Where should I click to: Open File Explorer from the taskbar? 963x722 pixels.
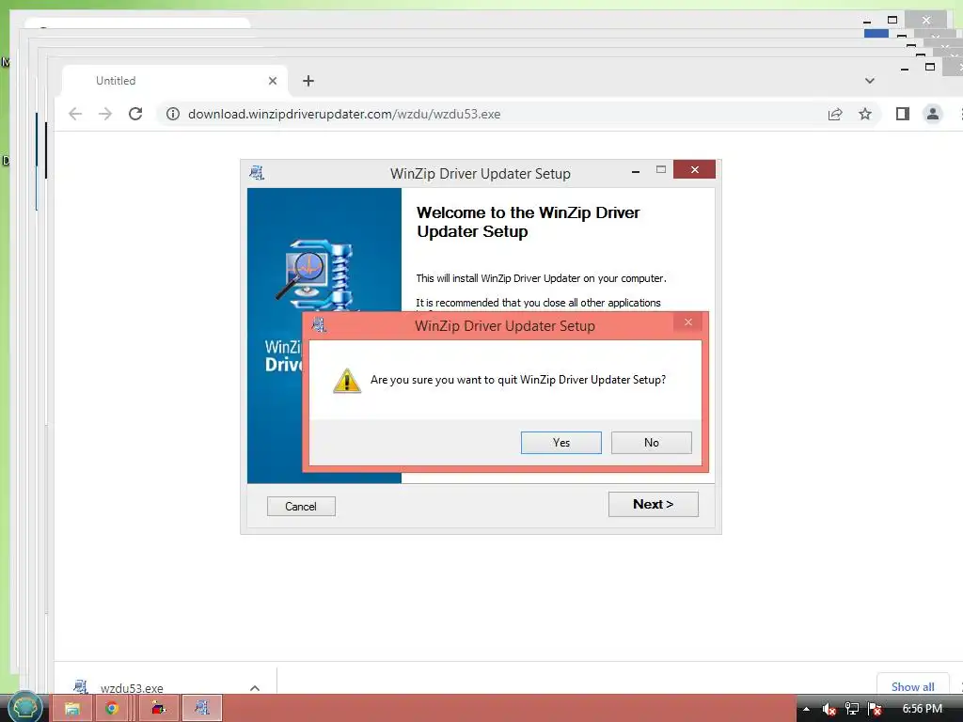tap(72, 709)
